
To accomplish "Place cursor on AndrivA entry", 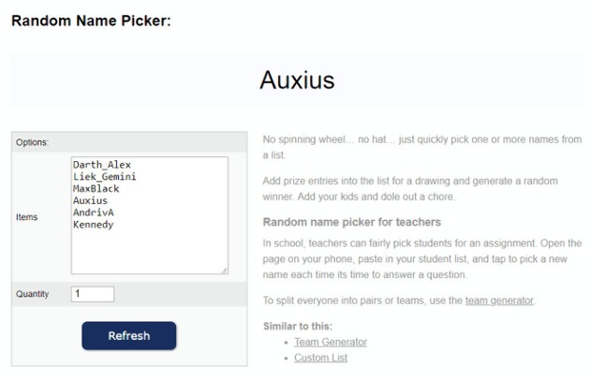I will pos(93,213).
